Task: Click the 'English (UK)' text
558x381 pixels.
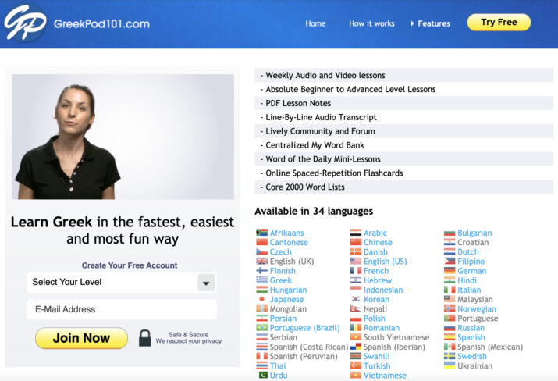Action: tap(291, 262)
